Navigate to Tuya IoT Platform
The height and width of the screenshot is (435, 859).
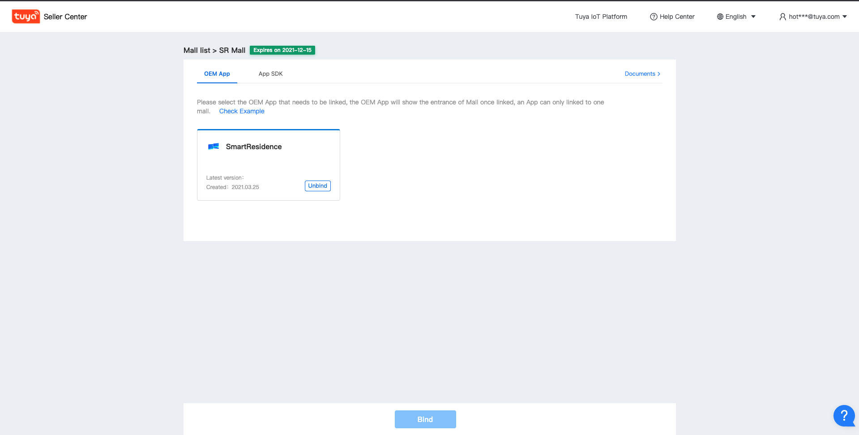click(x=601, y=16)
